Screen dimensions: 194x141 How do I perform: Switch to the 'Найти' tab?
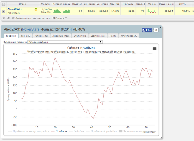click(x=113, y=36)
